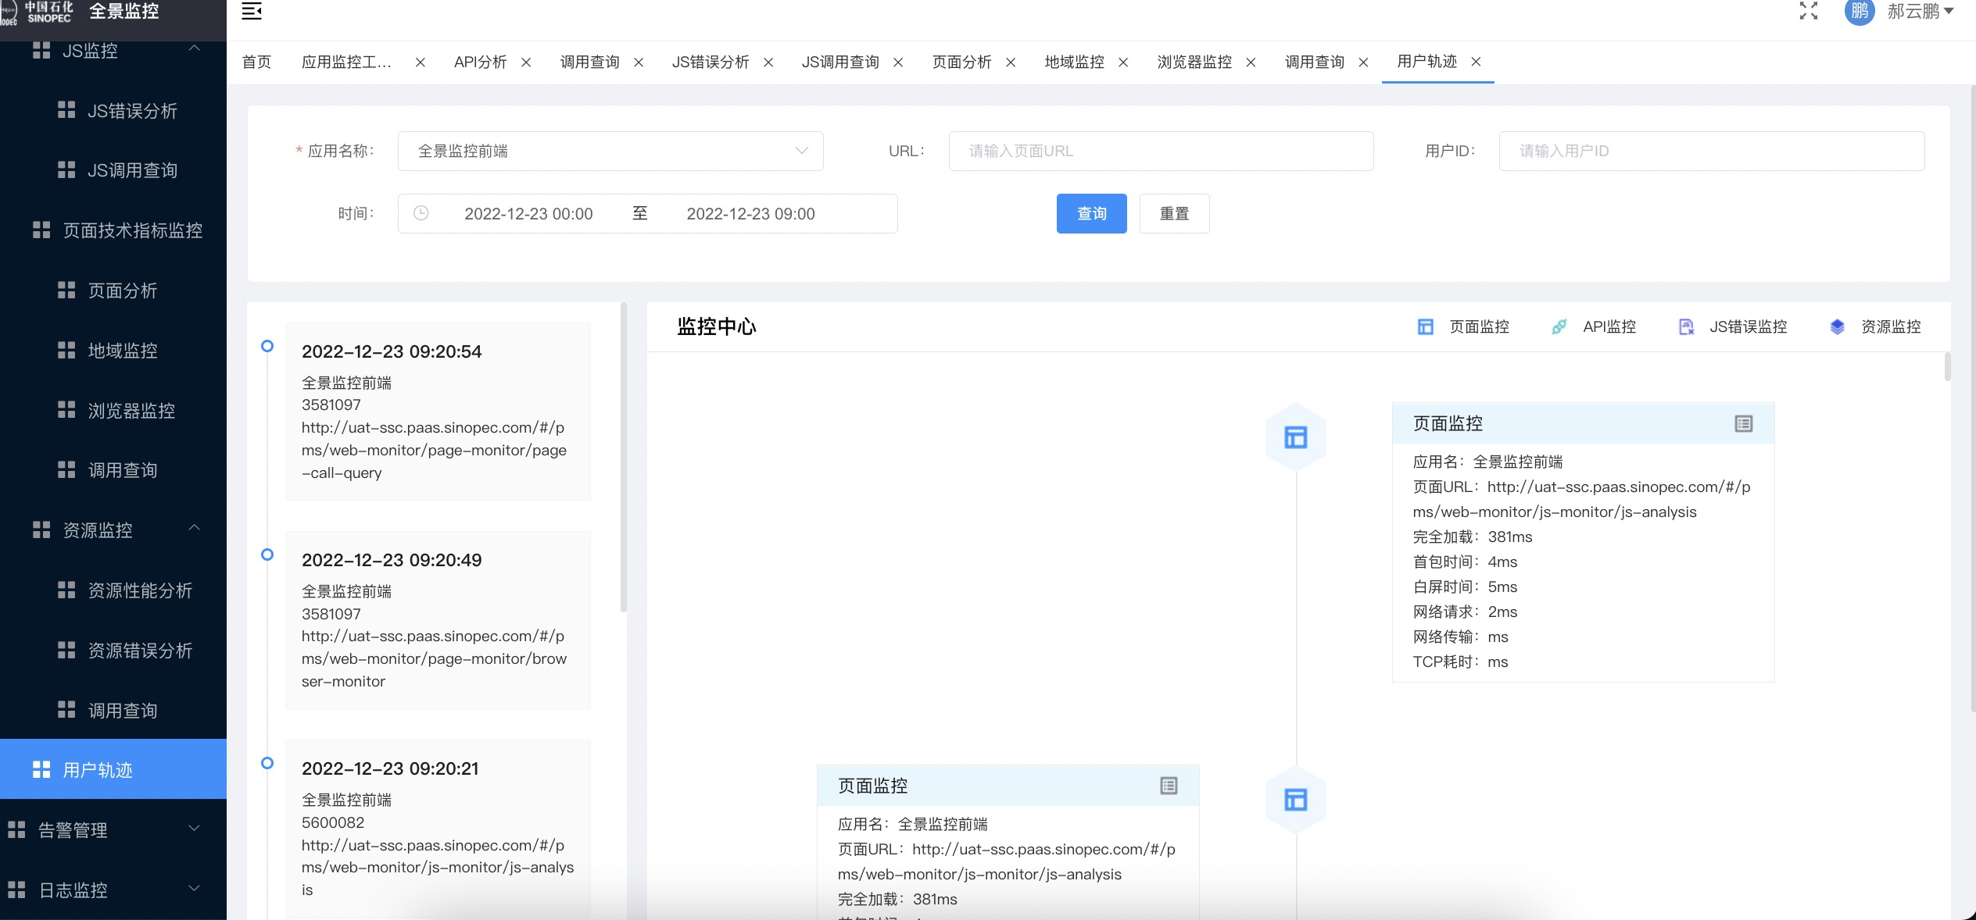Open JS错误分析 in sidebar
The height and width of the screenshot is (920, 1976).
coord(113,111)
